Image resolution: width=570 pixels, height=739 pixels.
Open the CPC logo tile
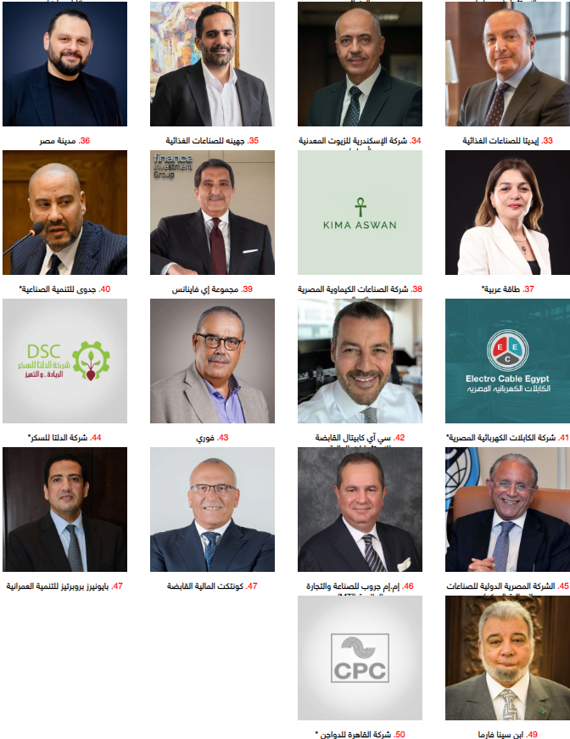pyautogui.click(x=360, y=658)
